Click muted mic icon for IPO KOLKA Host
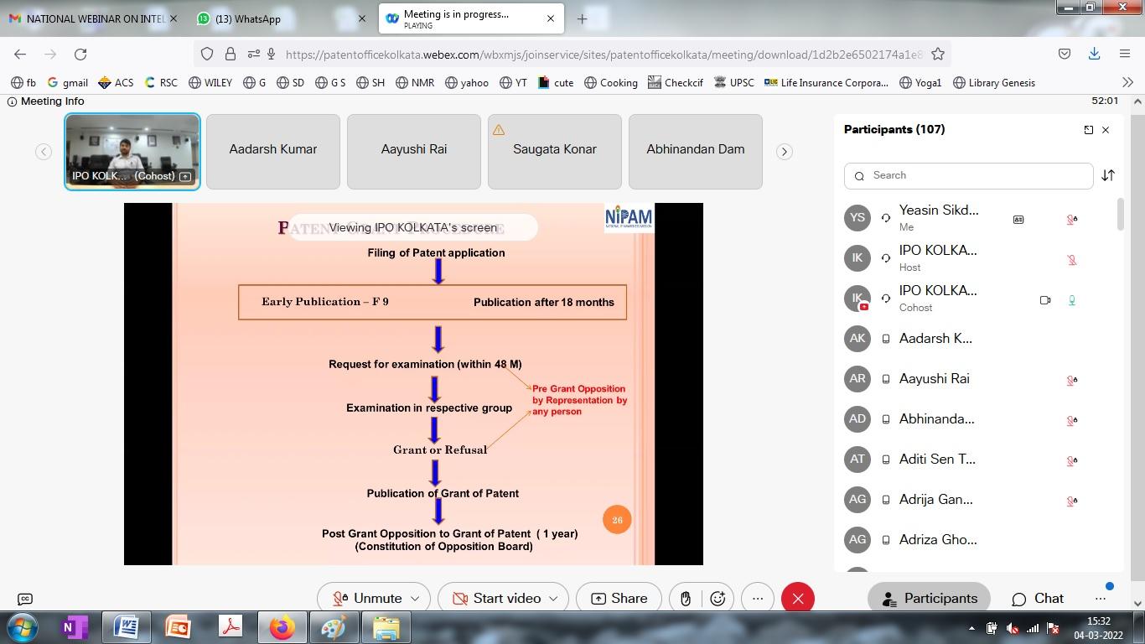 (1072, 260)
